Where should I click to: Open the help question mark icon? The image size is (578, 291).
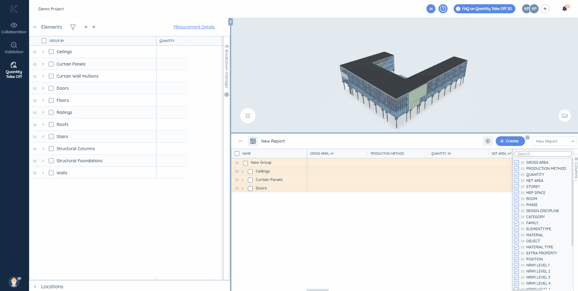[x=443, y=9]
